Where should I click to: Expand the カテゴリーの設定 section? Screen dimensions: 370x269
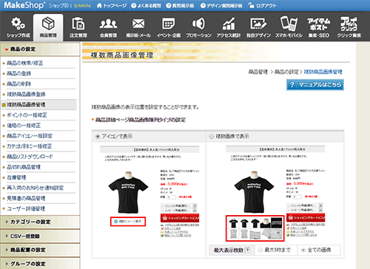click(x=40, y=222)
